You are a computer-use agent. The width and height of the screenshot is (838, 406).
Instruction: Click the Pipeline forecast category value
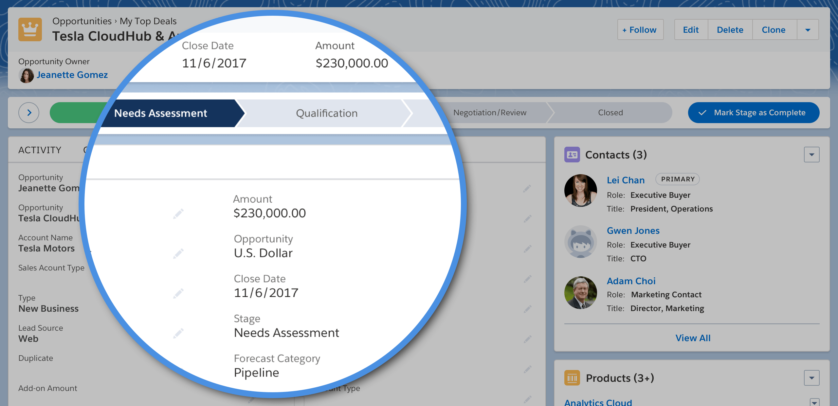[x=256, y=373]
